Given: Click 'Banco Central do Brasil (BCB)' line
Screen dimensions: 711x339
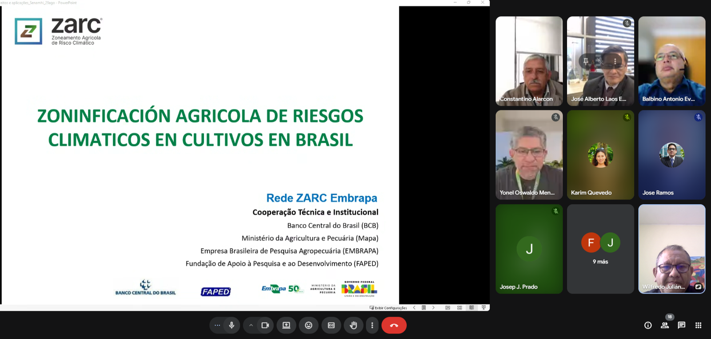Looking at the screenshot, I should click(x=333, y=226).
